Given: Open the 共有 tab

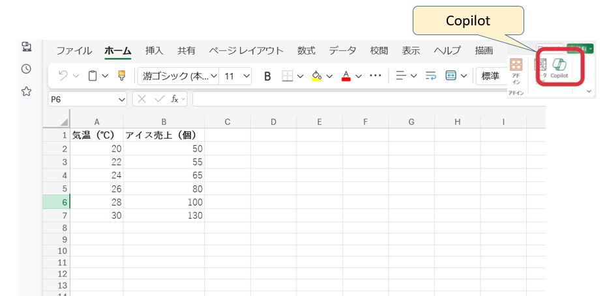Looking at the screenshot, I should 186,51.
